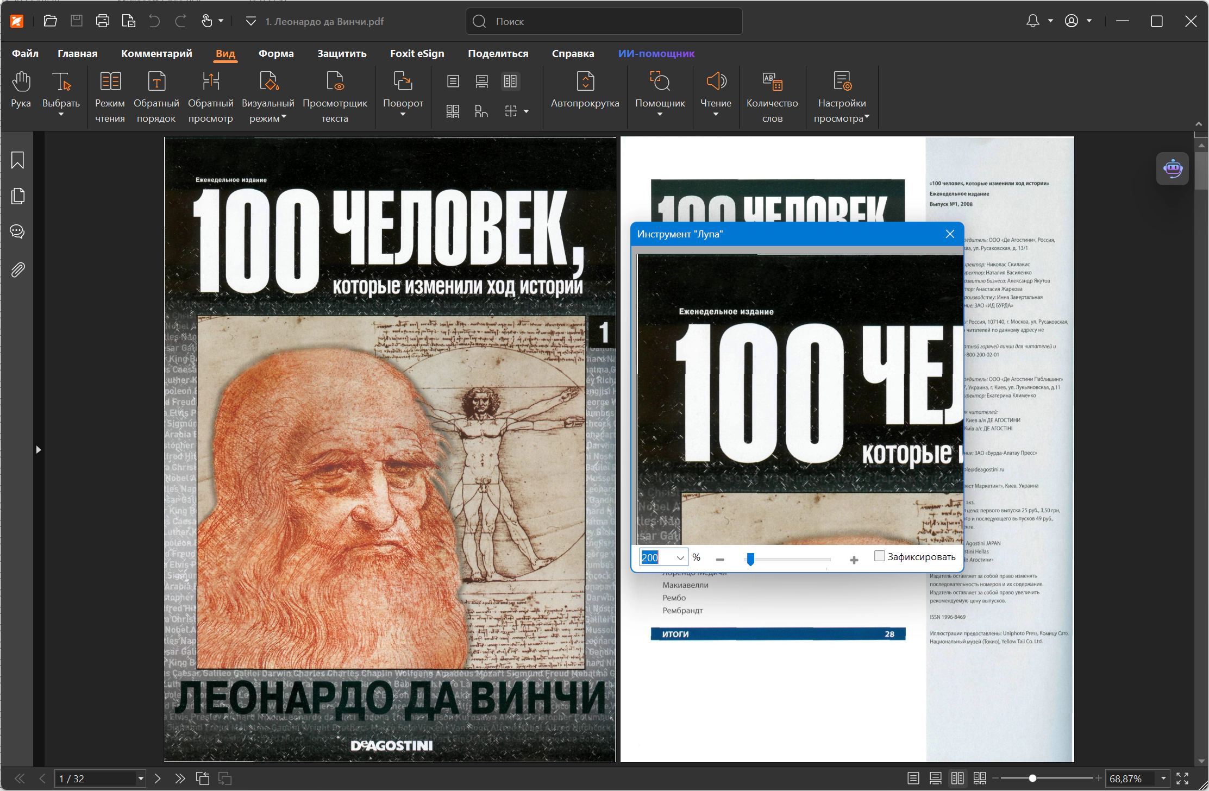Toggle separate cover page in the ribbon
The width and height of the screenshot is (1209, 791).
pyautogui.click(x=482, y=111)
